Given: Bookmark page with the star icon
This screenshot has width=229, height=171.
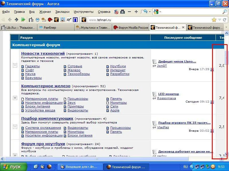Looking at the screenshot, I should [214, 20].
